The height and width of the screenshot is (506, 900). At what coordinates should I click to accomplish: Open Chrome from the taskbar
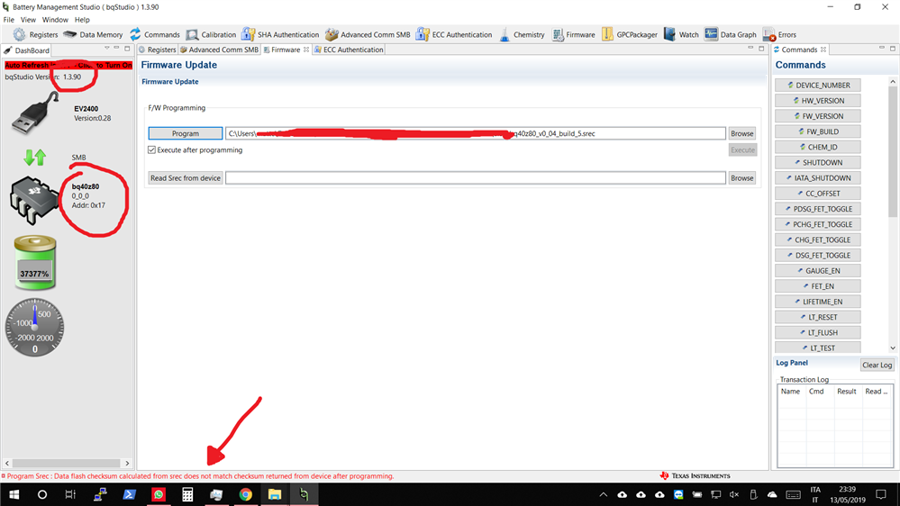pos(246,494)
